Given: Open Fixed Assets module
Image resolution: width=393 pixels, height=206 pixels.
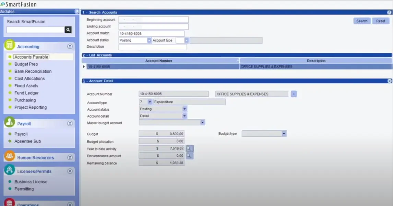Looking at the screenshot, I should pos(26,86).
